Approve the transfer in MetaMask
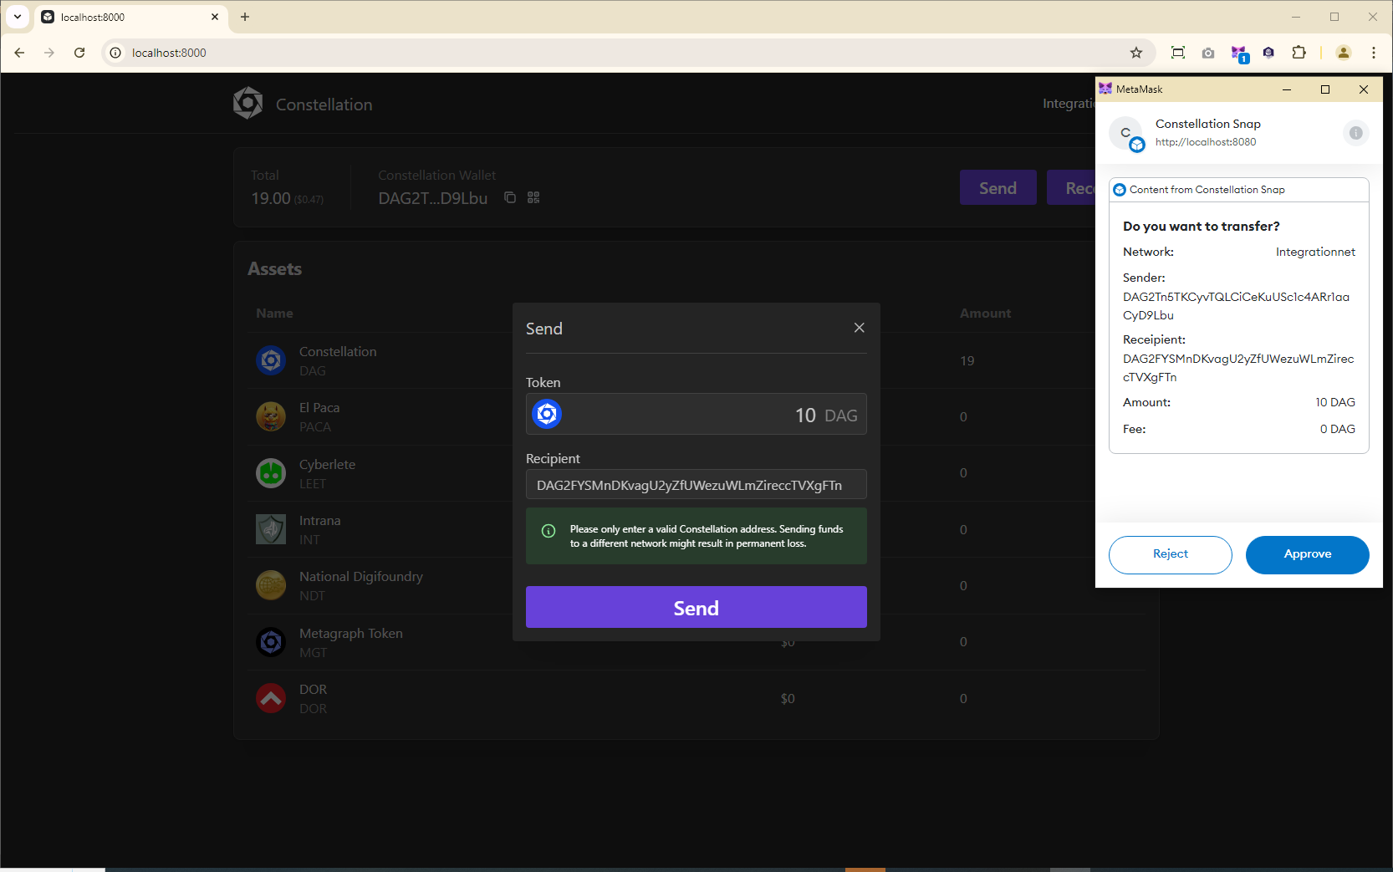Image resolution: width=1393 pixels, height=872 pixels. click(1307, 554)
